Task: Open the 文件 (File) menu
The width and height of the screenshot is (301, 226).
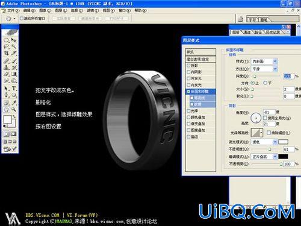Action: click(x=13, y=10)
